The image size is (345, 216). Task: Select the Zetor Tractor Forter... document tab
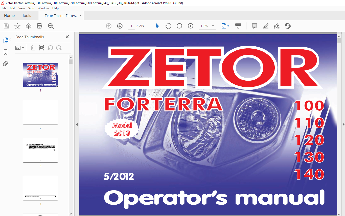click(x=61, y=16)
